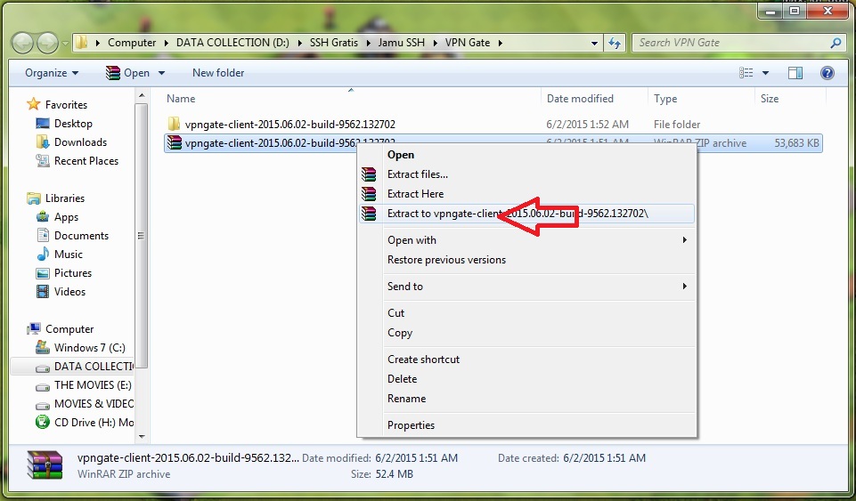The height and width of the screenshot is (501, 856).
Task: Choose Extract Here in the context menu
Action: click(x=526, y=194)
